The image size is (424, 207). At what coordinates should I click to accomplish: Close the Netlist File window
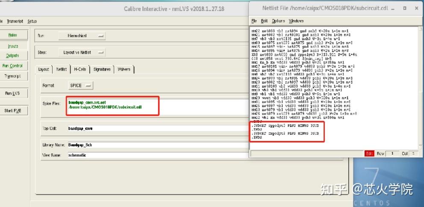pyautogui.click(x=416, y=9)
